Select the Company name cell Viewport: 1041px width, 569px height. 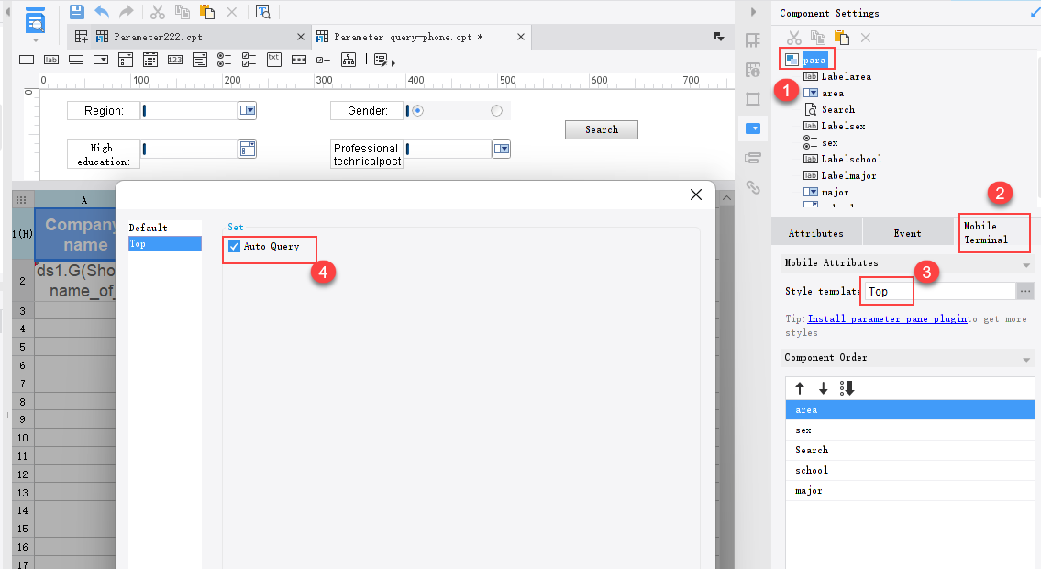pos(75,234)
